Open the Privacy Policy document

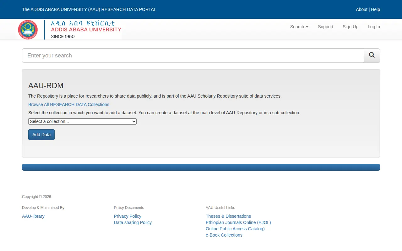[x=128, y=216]
